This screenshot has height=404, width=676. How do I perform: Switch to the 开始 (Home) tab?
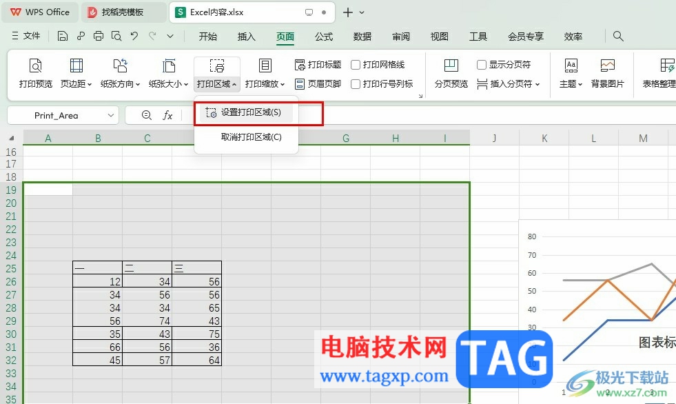[208, 37]
